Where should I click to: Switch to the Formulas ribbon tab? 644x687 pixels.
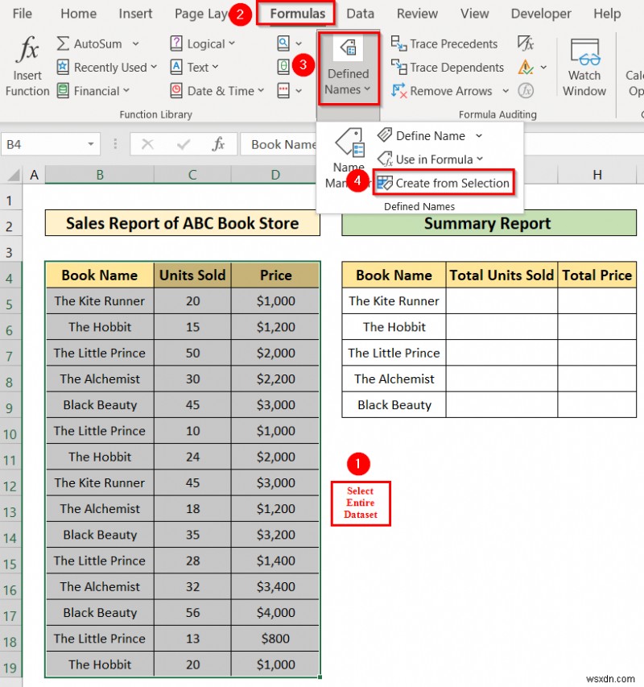pos(297,13)
